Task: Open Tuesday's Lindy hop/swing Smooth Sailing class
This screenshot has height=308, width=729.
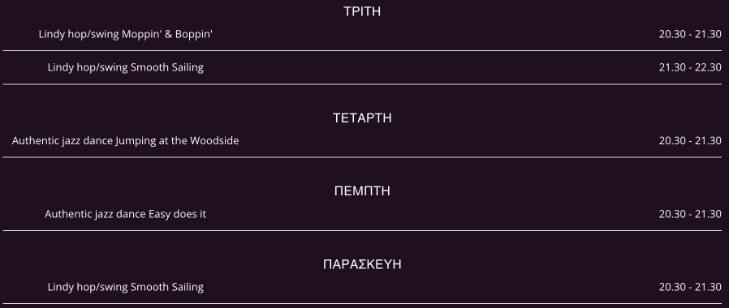Action: coord(126,67)
